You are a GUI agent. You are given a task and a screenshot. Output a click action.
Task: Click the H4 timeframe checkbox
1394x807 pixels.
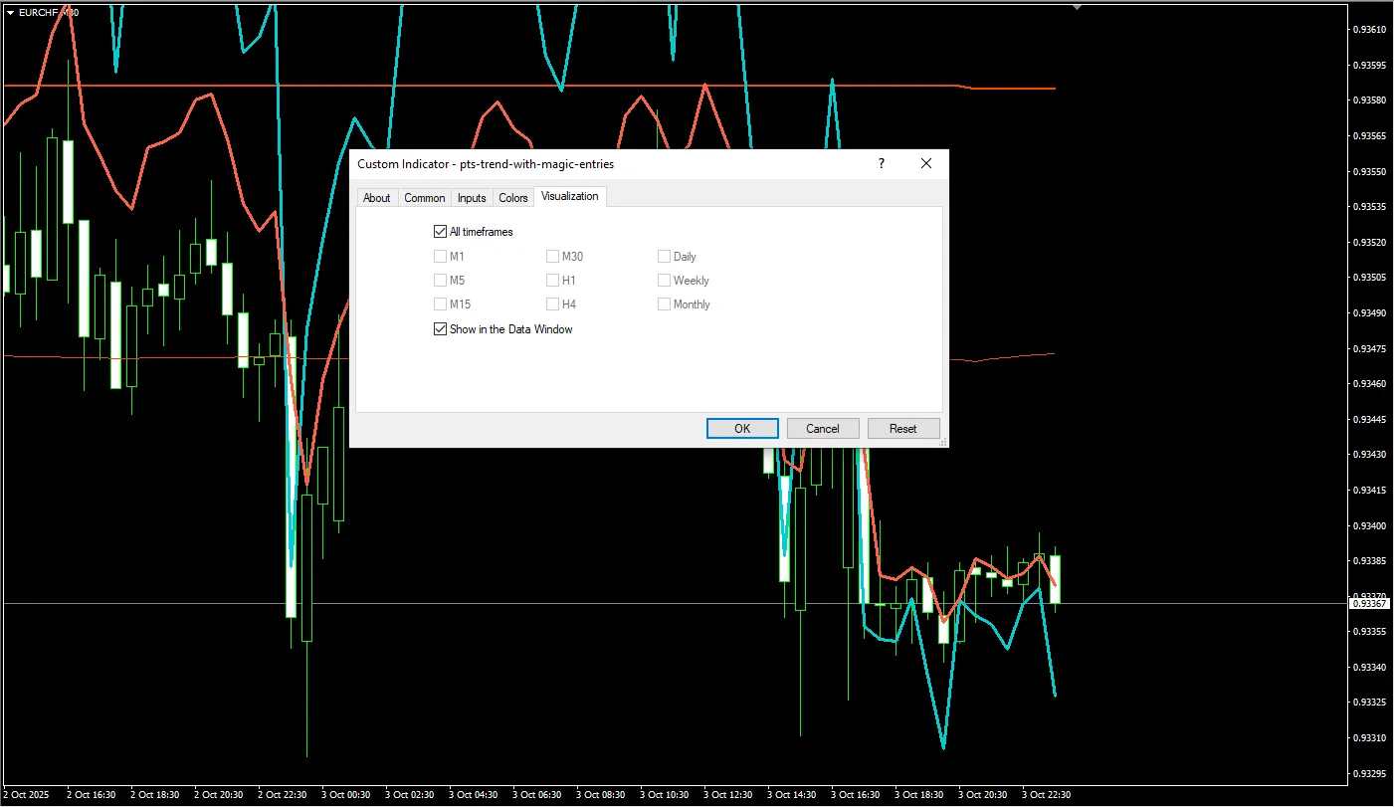pyautogui.click(x=552, y=304)
